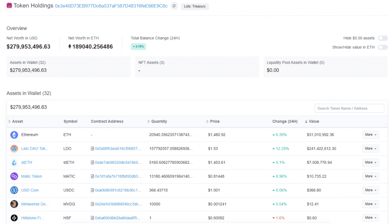Open More dropdown for Hillstone Finance row
Image resolution: width=389 pixels, height=224 pixels.
(x=371, y=218)
